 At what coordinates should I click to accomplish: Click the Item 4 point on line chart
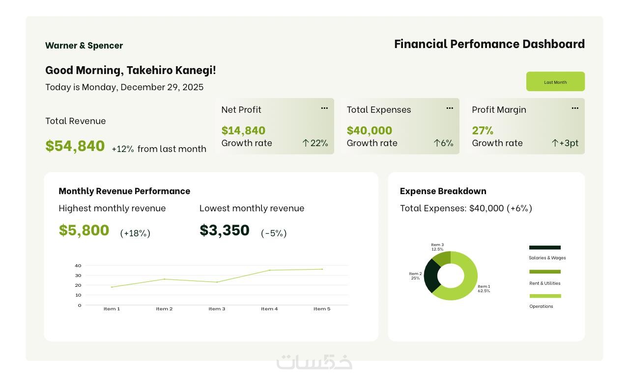pos(269,270)
